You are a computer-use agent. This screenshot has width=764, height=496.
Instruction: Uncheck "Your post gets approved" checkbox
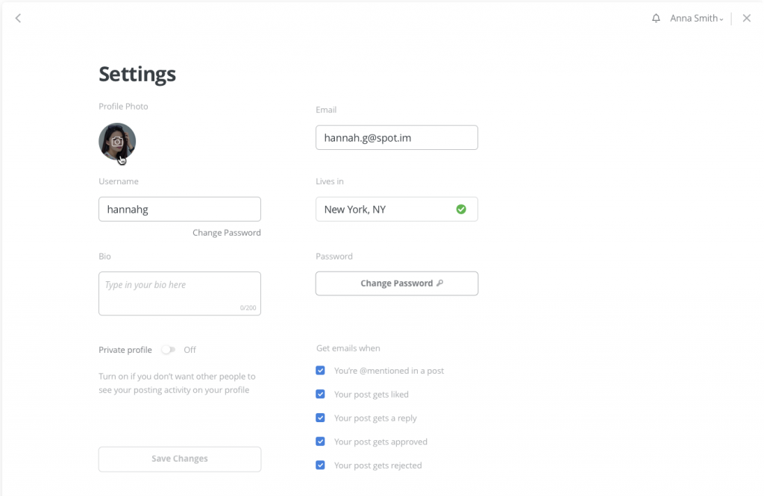321,442
